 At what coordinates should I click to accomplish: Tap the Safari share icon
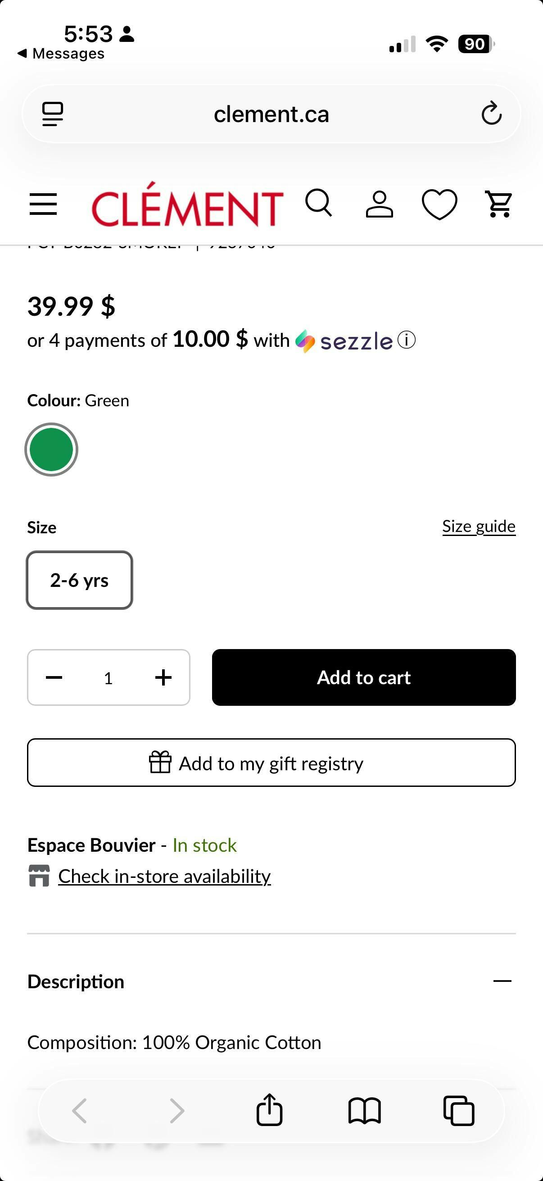pos(269,1109)
